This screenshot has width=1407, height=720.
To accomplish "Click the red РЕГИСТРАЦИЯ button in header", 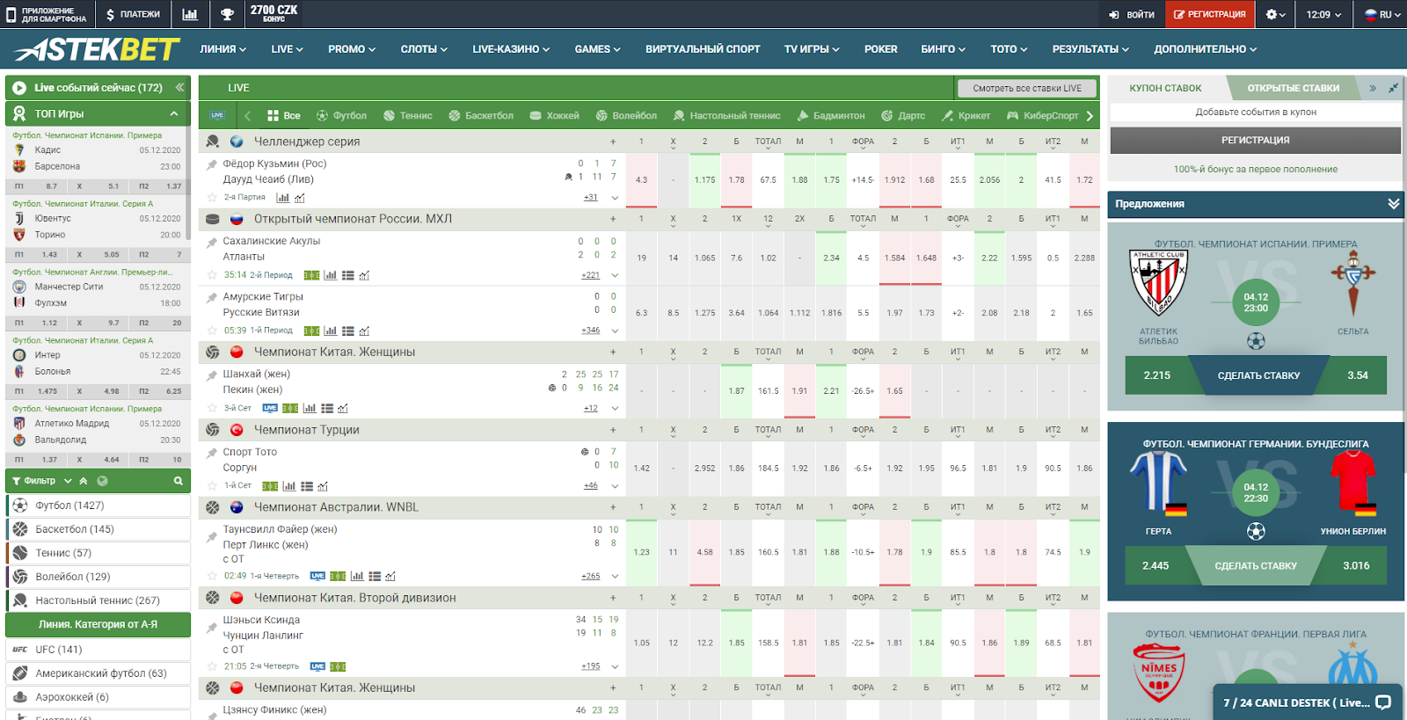I will pyautogui.click(x=1209, y=14).
